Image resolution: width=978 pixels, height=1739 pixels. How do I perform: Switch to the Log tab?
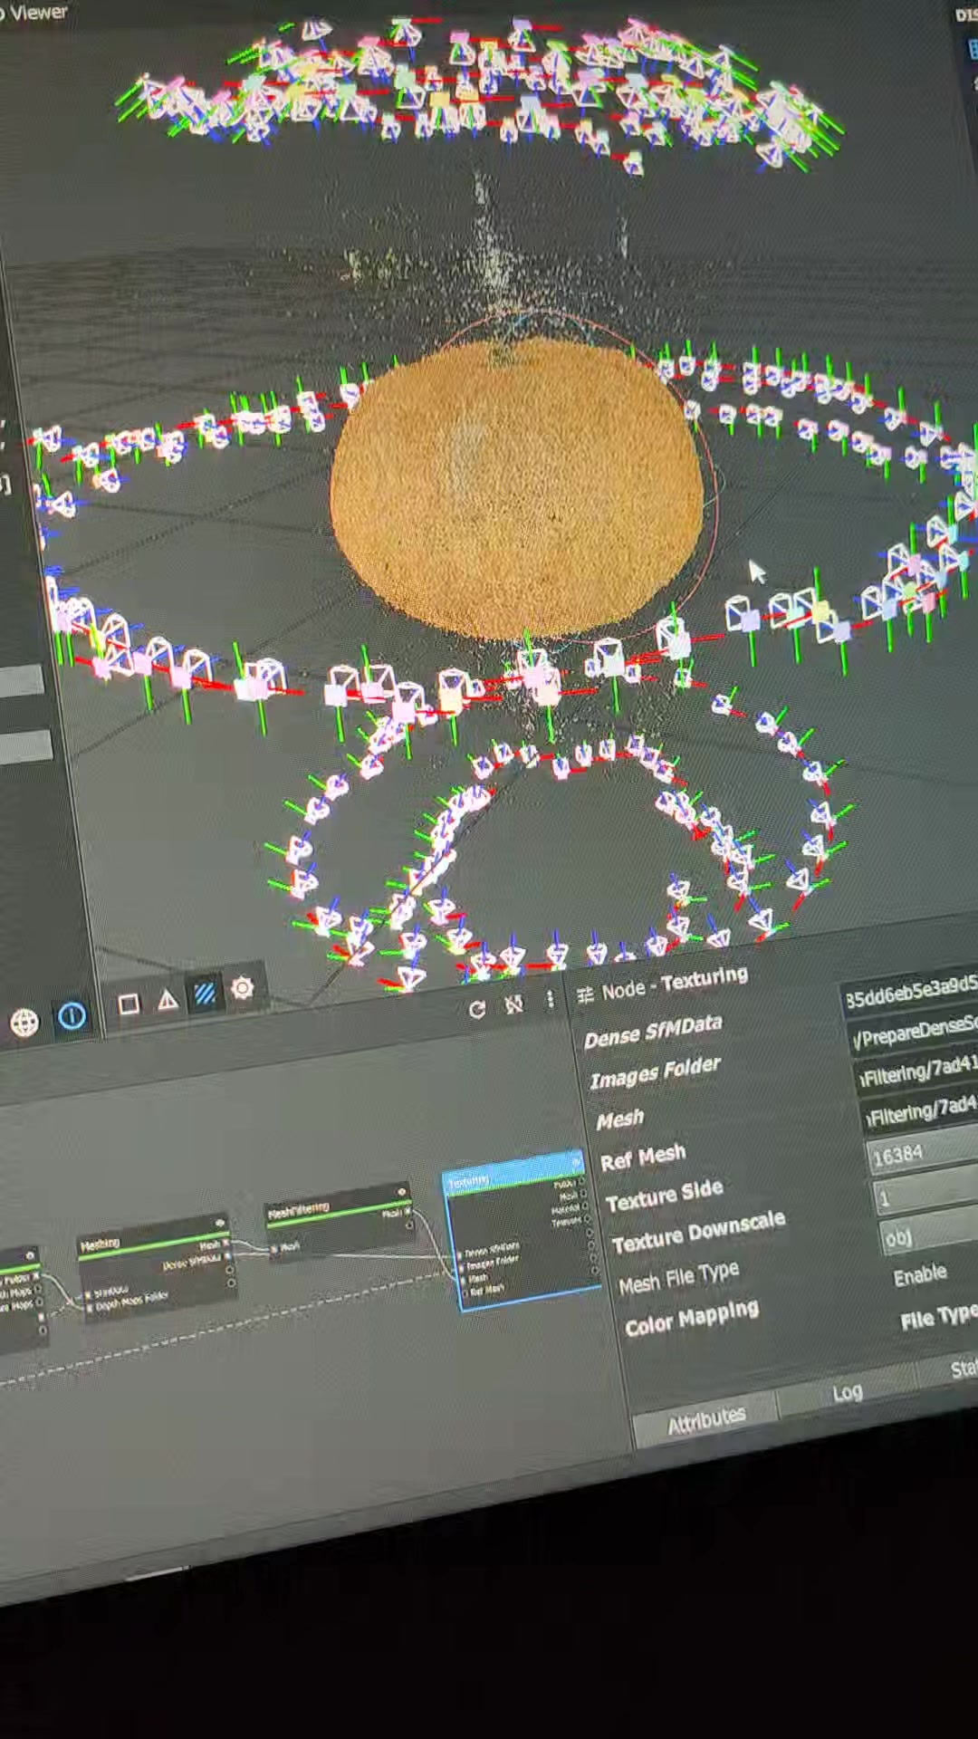point(848,1393)
